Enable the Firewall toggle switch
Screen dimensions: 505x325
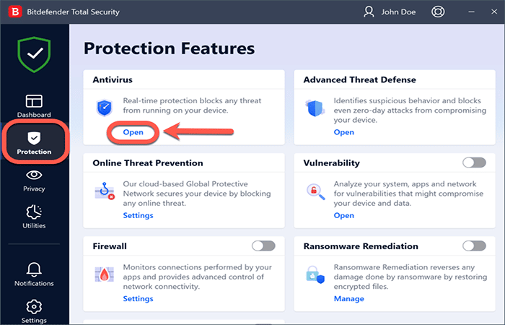point(263,246)
